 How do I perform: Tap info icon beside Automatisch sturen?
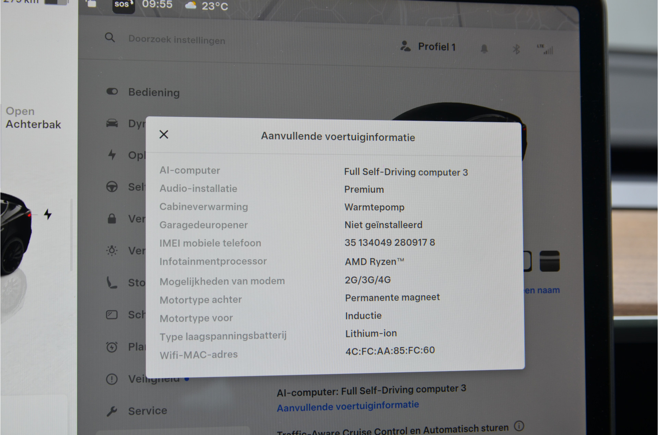(519, 426)
